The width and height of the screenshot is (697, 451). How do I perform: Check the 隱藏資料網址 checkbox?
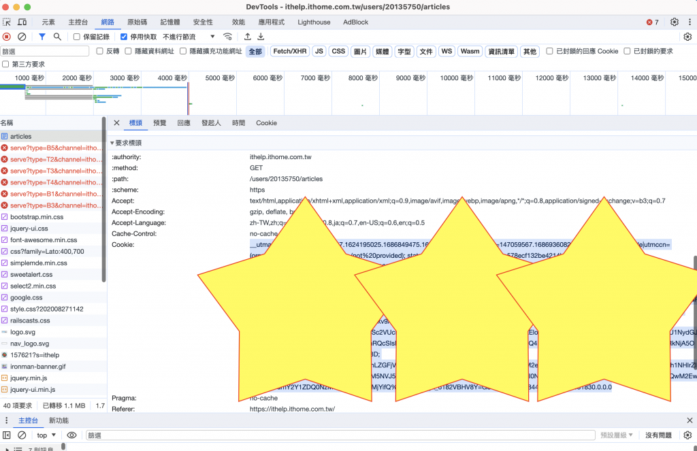(x=128, y=51)
